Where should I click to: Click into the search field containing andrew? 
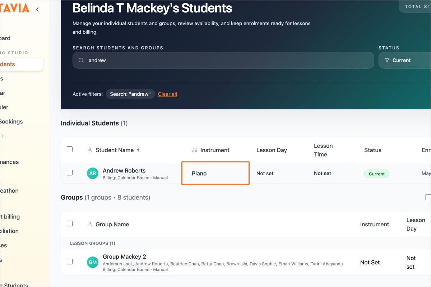tap(223, 60)
